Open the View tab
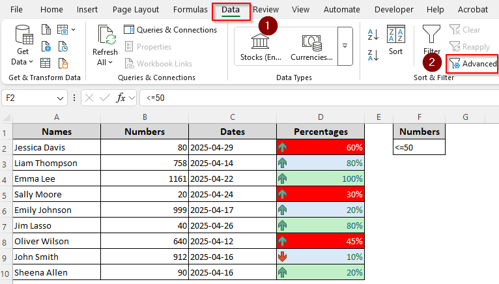 [x=300, y=10]
